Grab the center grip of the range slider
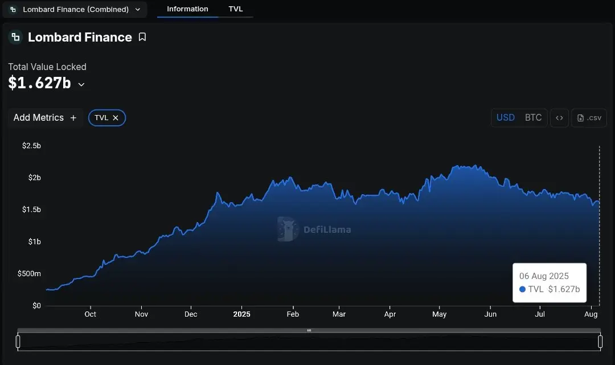615x365 pixels. (309, 330)
